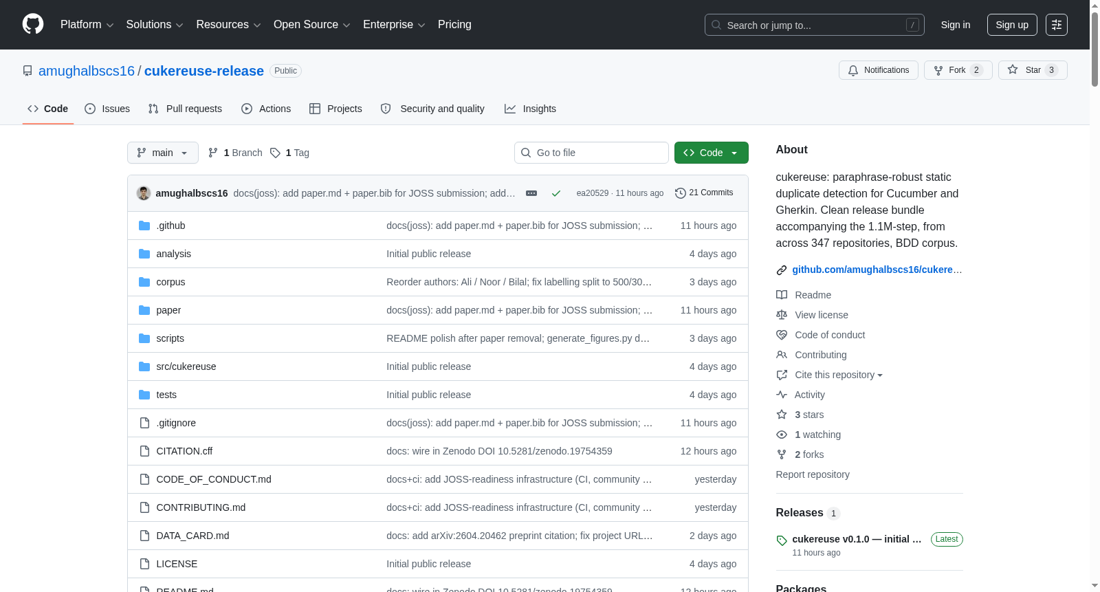Open the green Code dropdown button
The image size is (1100, 592).
[711, 153]
